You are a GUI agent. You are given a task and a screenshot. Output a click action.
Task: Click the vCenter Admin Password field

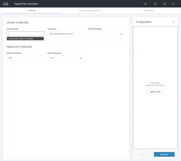[107, 34]
